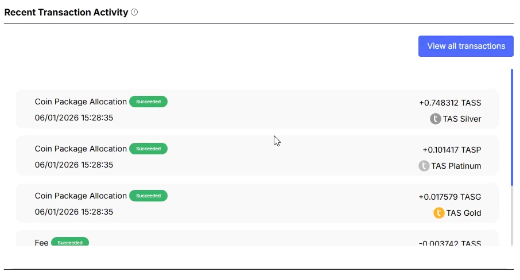The height and width of the screenshot is (280, 520).
Task: Open the +0.017579 TASG transaction row
Action: click(257, 203)
